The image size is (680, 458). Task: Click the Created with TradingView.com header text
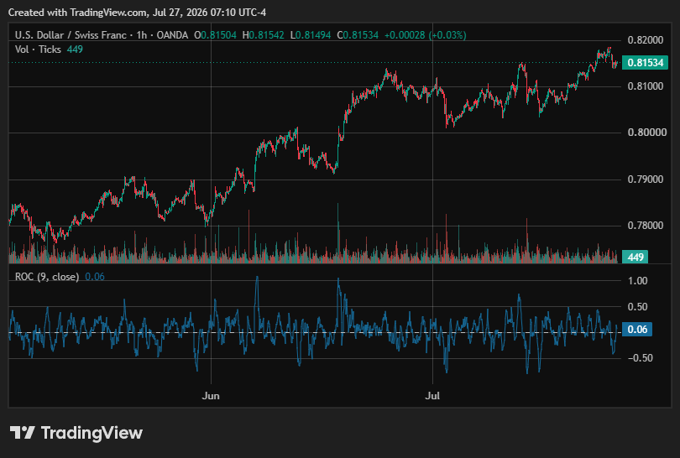click(x=137, y=13)
